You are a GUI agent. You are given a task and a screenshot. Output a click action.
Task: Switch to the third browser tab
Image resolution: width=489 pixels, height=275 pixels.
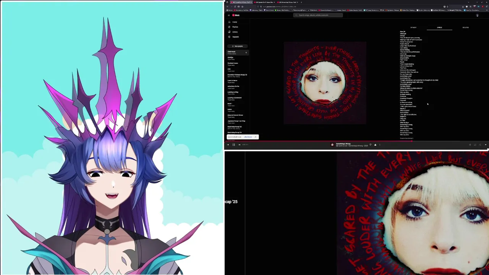(288, 2)
